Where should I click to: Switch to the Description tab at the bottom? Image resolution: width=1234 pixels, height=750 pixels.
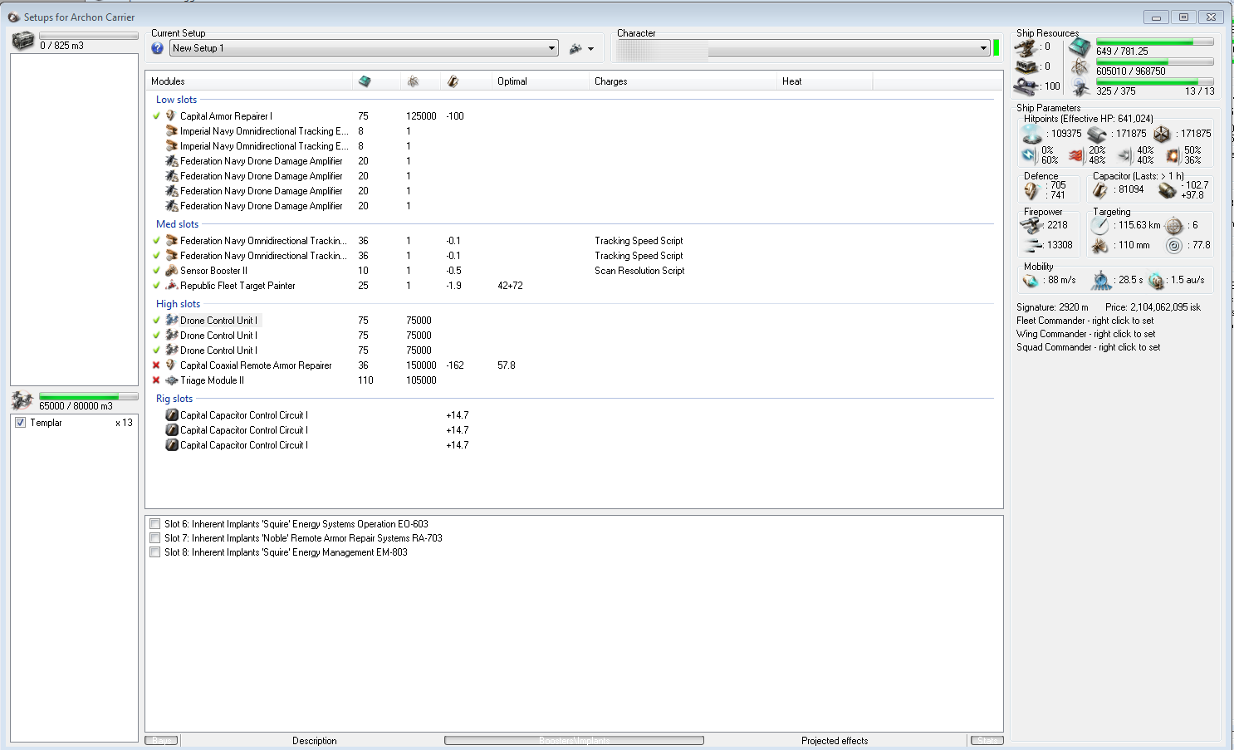(x=315, y=741)
